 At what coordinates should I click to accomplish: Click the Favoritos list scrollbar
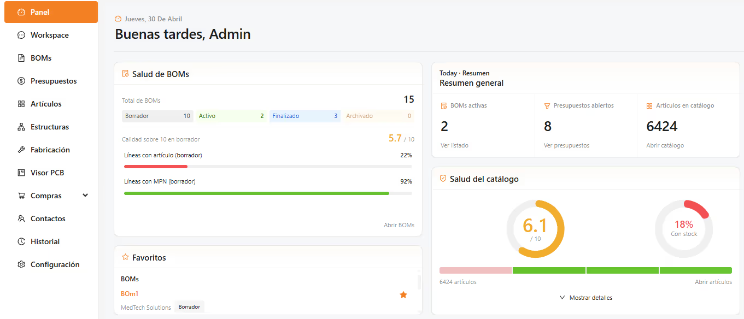pyautogui.click(x=419, y=282)
